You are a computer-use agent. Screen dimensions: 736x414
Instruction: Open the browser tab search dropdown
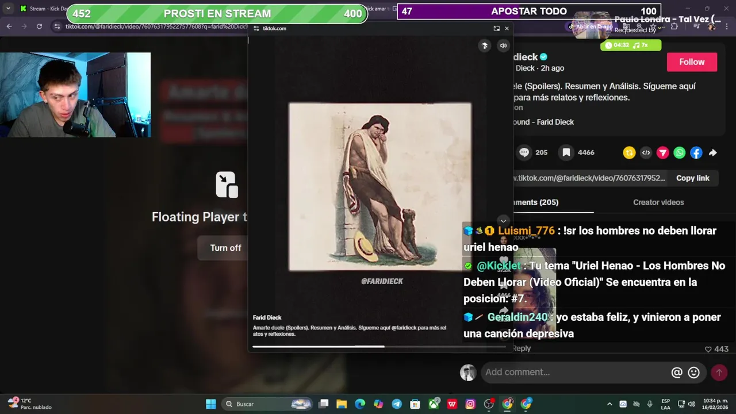8,9
